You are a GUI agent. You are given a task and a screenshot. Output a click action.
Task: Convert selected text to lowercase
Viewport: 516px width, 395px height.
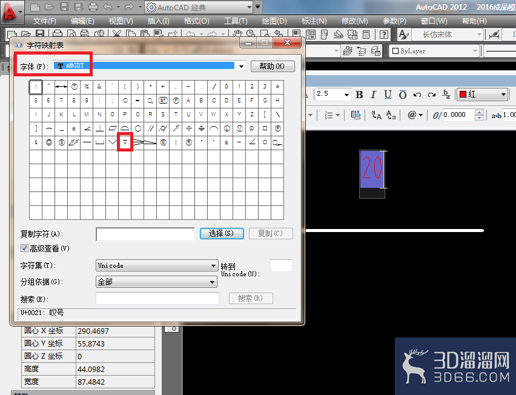point(391,115)
